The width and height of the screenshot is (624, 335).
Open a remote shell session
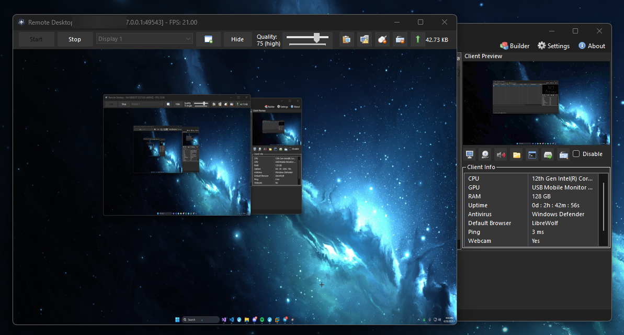coord(532,154)
